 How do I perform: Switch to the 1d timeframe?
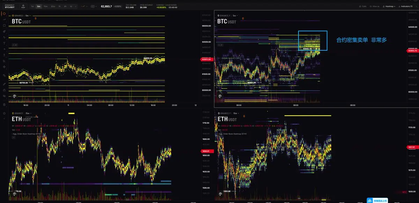pyautogui.click(x=71, y=6)
